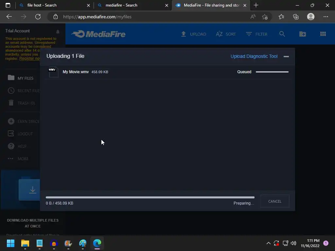Show hidden system tray icons
335x251 pixels.
coord(269,243)
